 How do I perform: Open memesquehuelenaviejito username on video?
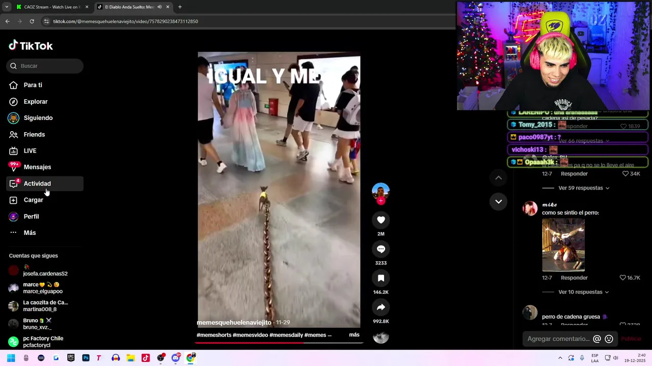coord(234,322)
